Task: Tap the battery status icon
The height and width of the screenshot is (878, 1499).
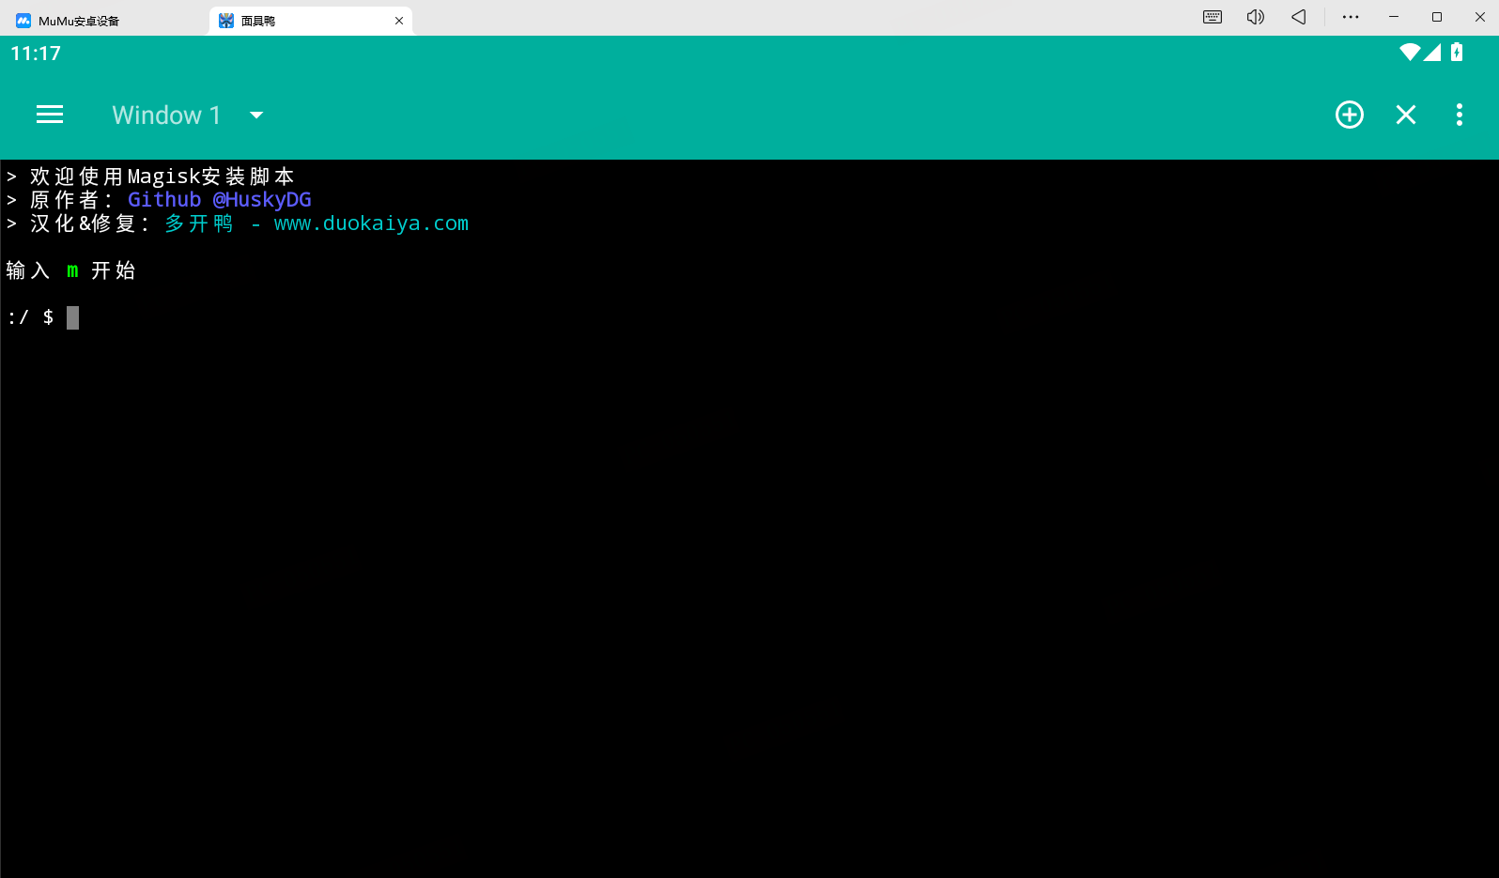Action: pos(1456,53)
